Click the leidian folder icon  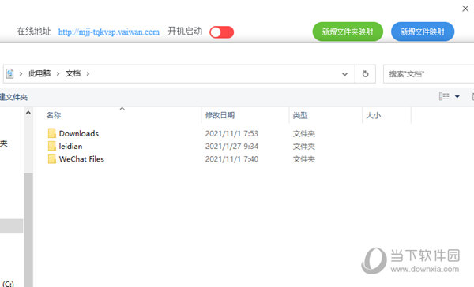(x=52, y=146)
